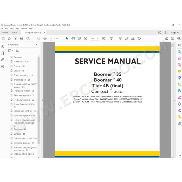
Task: Click the Sign In button
Action: [x=175, y=32]
